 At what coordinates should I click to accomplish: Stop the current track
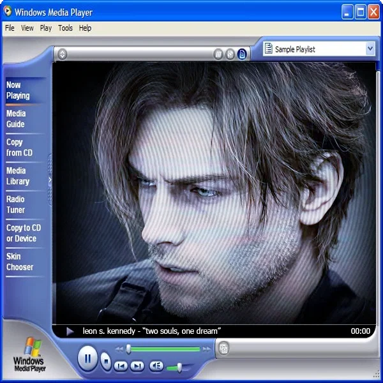[x=106, y=361]
